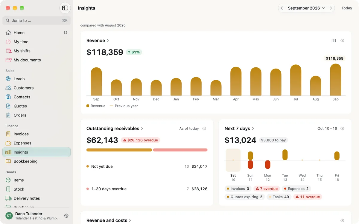
Task: Click the Delivery notes truck icon
Action: [8, 198]
